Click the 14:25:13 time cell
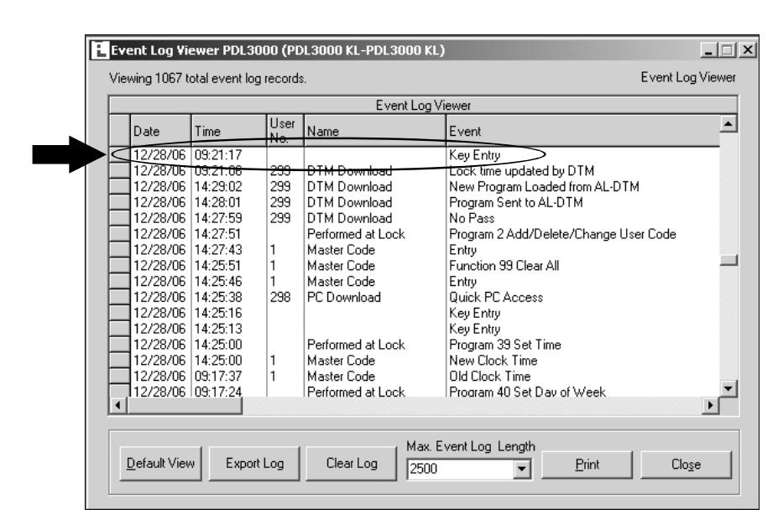Viewport: 783px width, 525px height. coord(217,329)
